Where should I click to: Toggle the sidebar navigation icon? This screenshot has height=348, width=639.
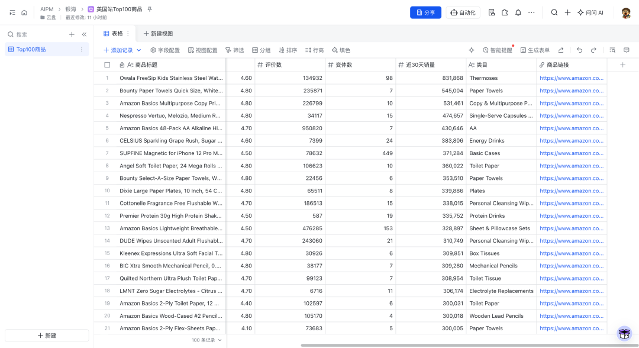coord(12,12)
